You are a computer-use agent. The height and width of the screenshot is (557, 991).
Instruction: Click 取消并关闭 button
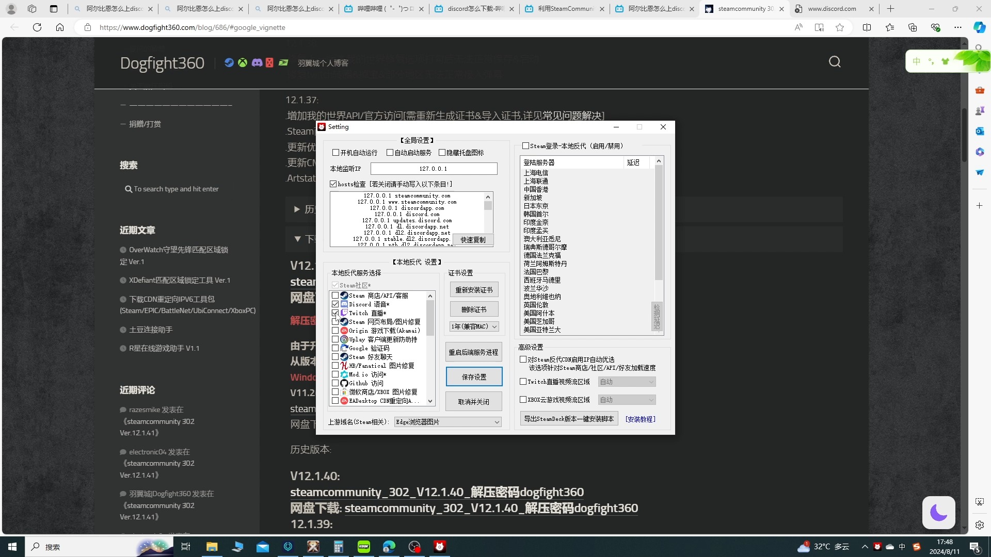[x=474, y=402]
